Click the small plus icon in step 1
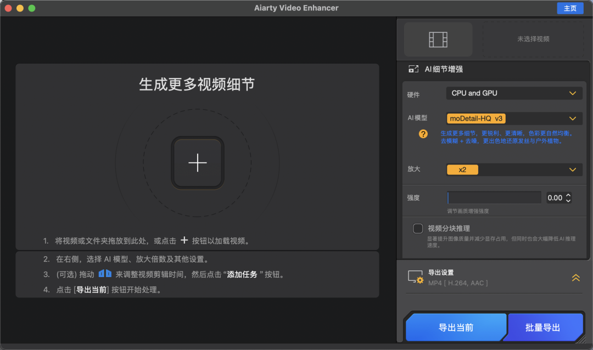This screenshot has width=593, height=350. pyautogui.click(x=184, y=240)
